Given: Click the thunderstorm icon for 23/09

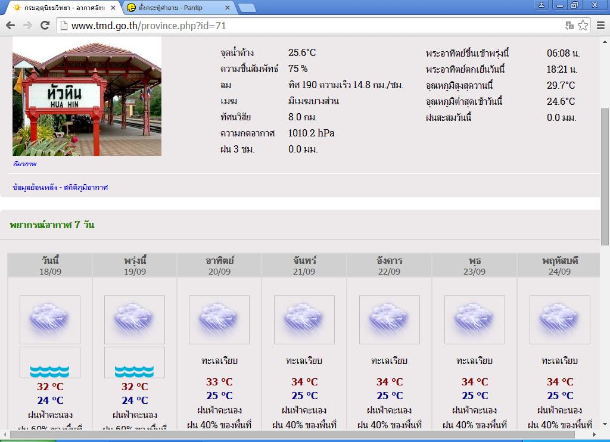Looking at the screenshot, I should tap(475, 320).
